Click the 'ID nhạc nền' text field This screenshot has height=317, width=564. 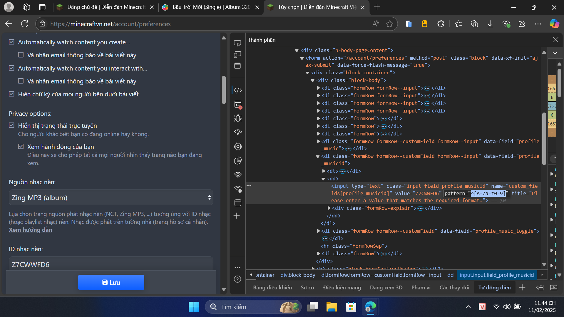pos(111,264)
